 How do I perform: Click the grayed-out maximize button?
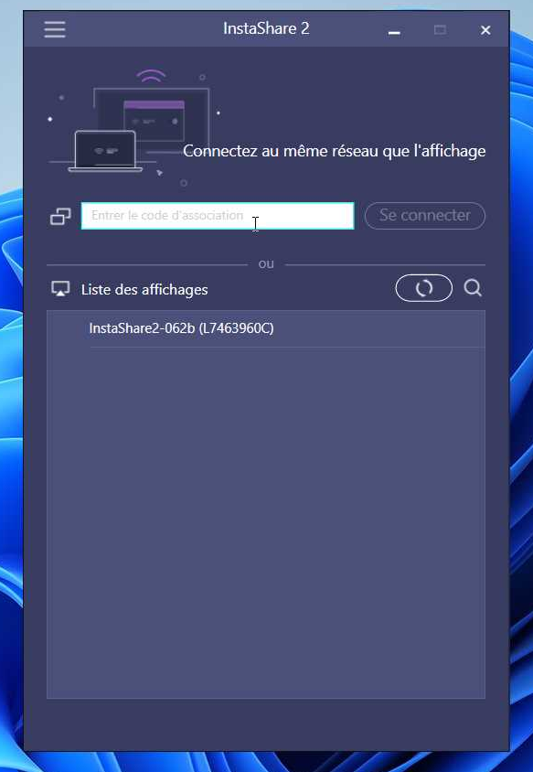point(440,30)
